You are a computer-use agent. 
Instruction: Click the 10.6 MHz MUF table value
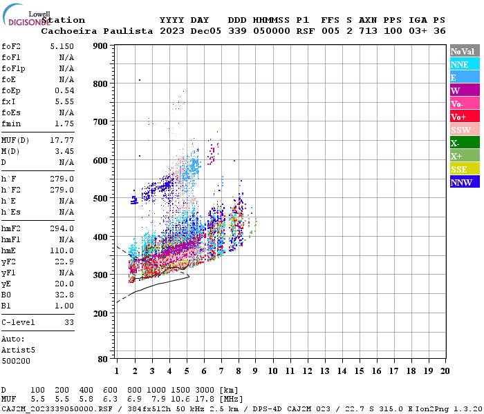click(180, 400)
